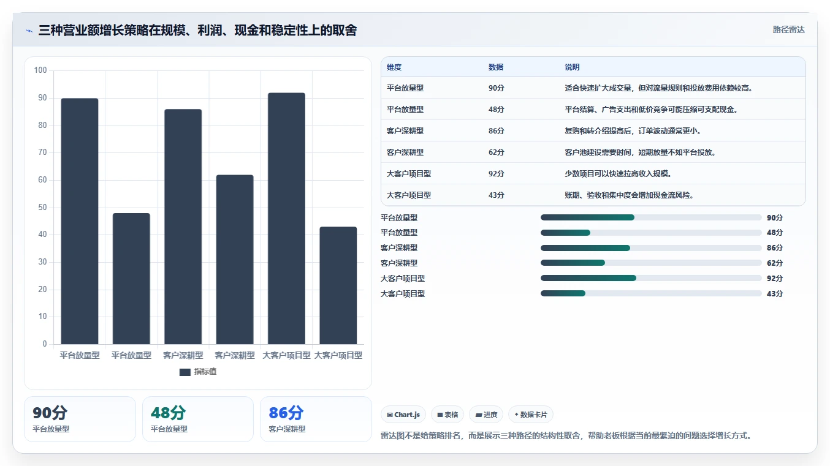This screenshot has width=830, height=466.
Task: Click the 路径雷达 label in the header
Action: coord(788,29)
